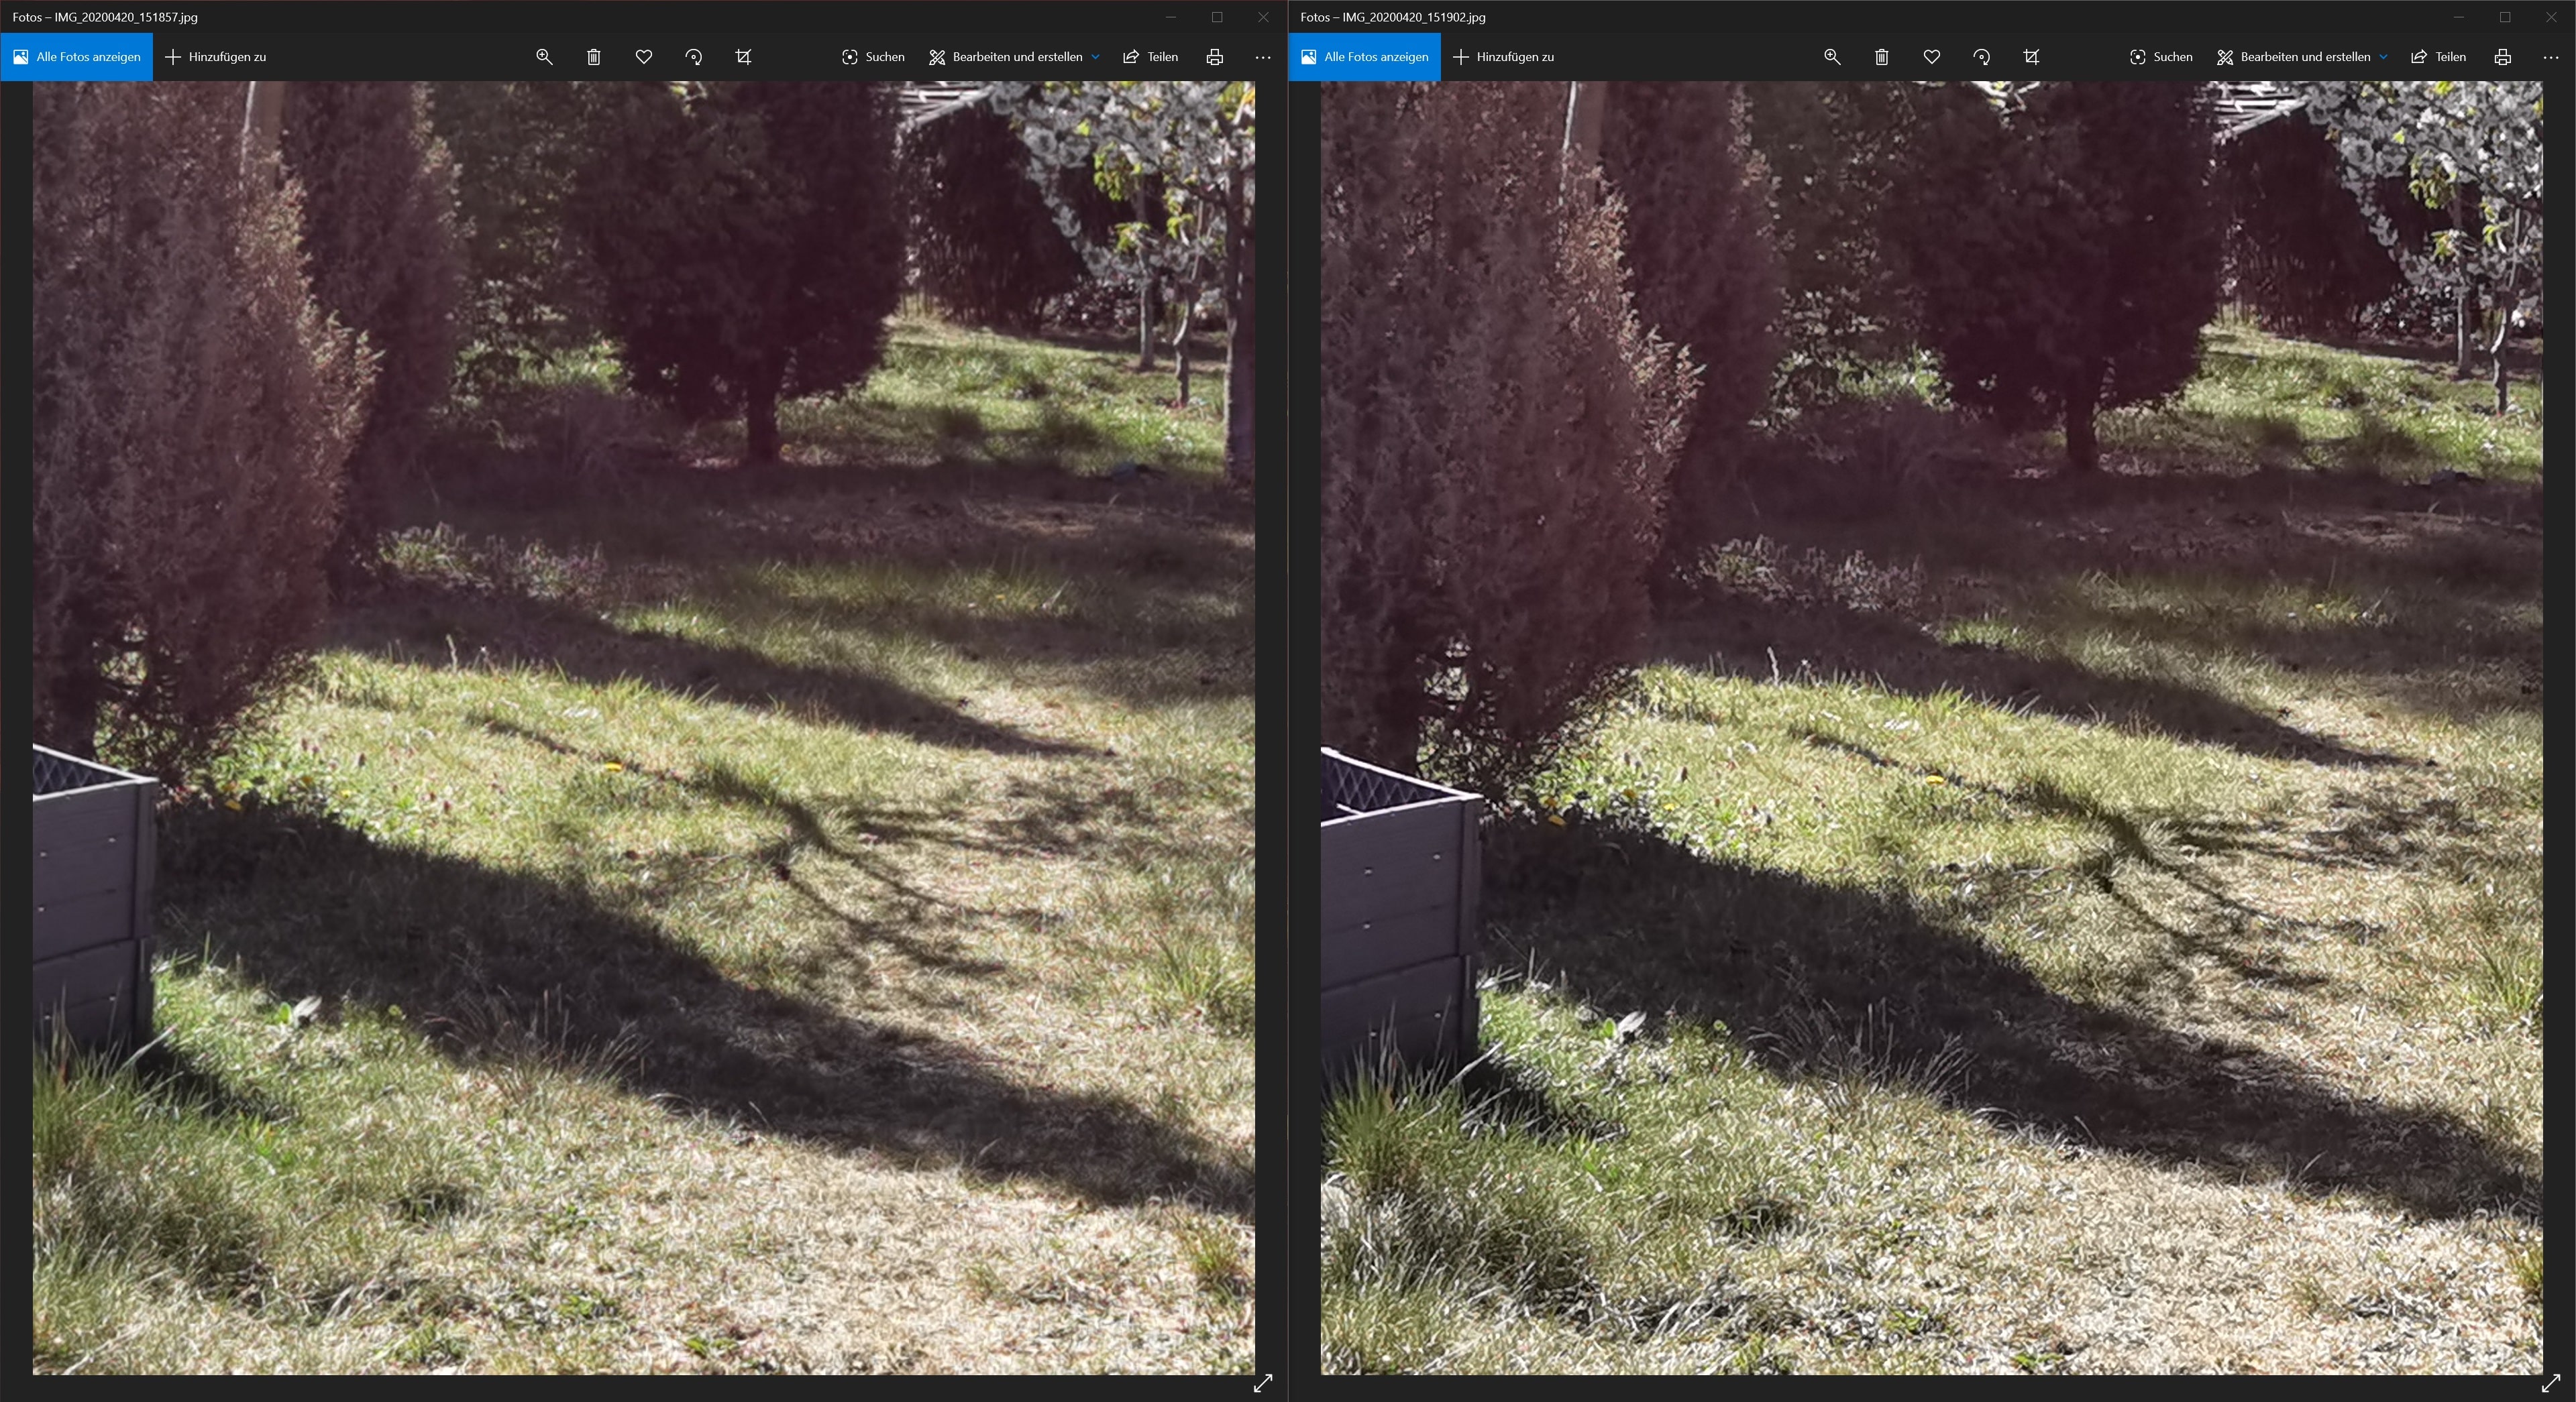The image size is (2576, 1402).
Task: Open crop tool in left window
Action: pyautogui.click(x=743, y=57)
